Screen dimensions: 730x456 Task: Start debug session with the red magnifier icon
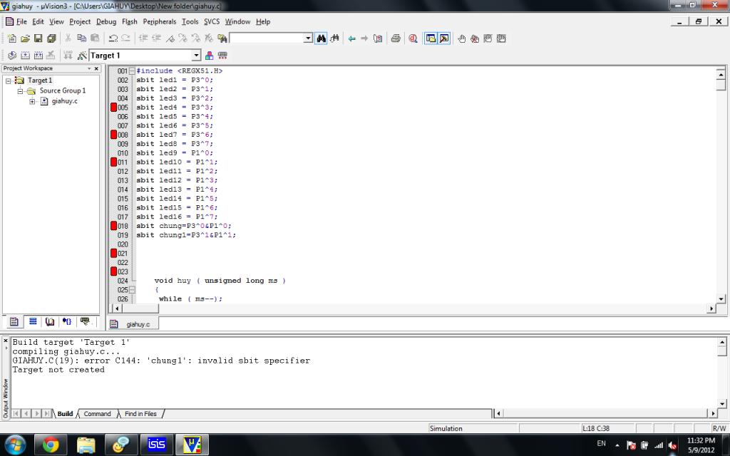click(413, 38)
